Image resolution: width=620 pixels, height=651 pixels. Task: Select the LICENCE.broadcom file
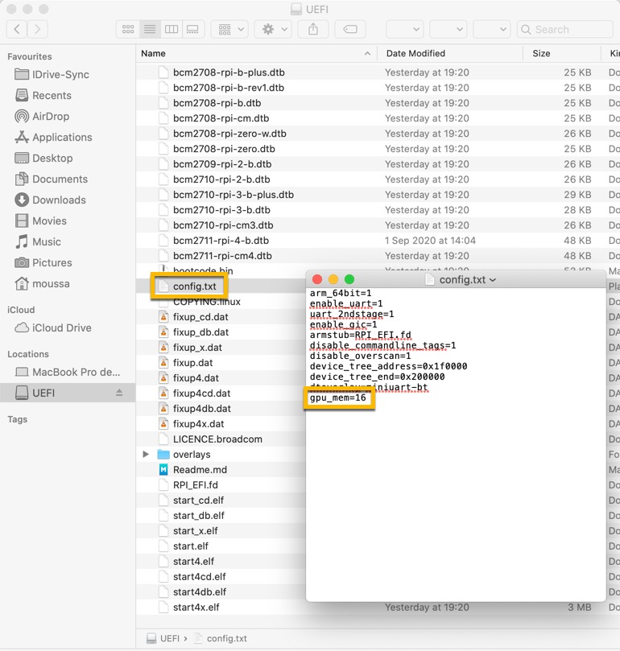click(217, 439)
